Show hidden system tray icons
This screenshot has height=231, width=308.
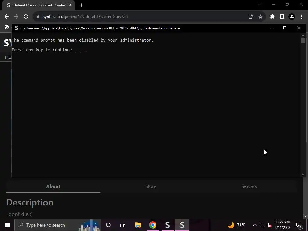point(254,225)
